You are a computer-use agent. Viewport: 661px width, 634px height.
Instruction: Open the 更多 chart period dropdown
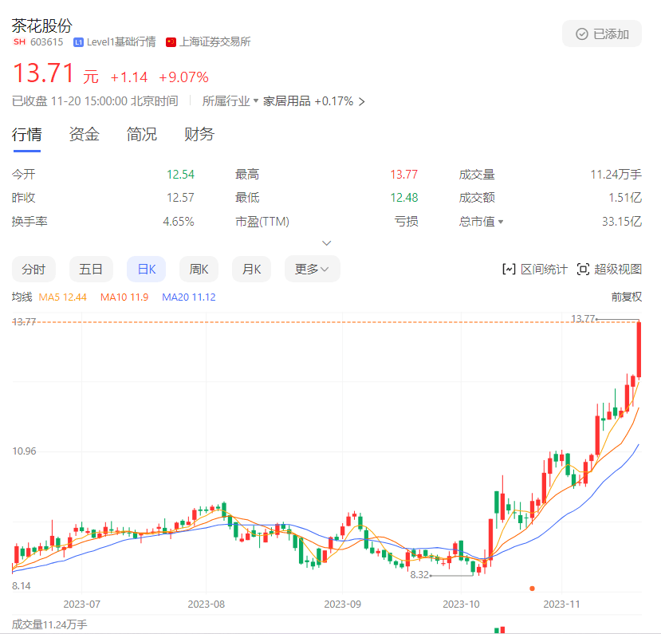312,270
